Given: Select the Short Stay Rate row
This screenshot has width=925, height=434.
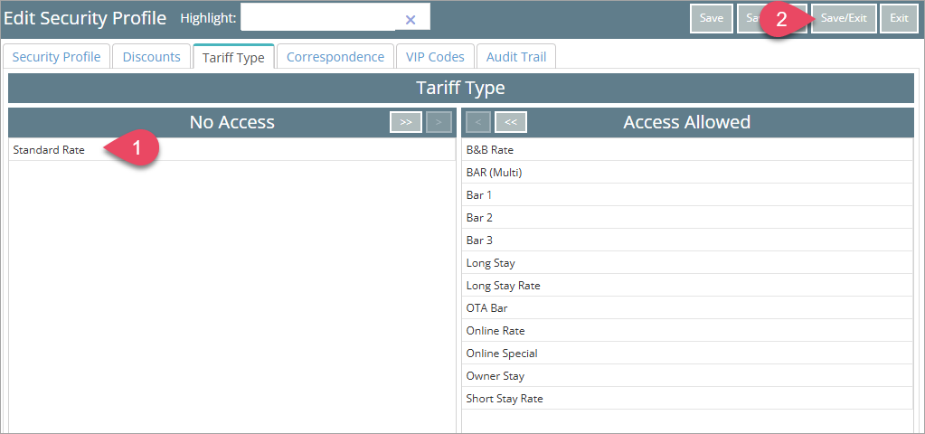Looking at the screenshot, I should coord(687,399).
